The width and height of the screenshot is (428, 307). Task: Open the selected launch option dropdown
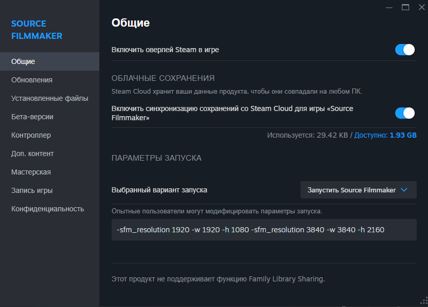(x=358, y=190)
